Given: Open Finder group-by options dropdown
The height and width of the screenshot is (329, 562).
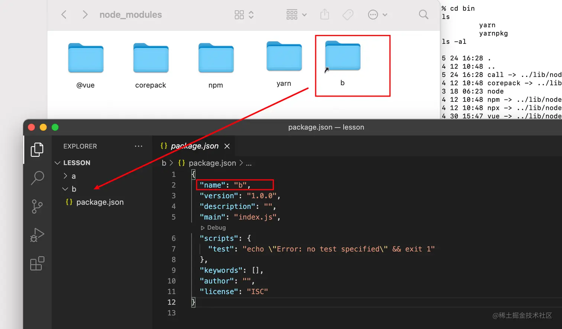Looking at the screenshot, I should pos(297,14).
